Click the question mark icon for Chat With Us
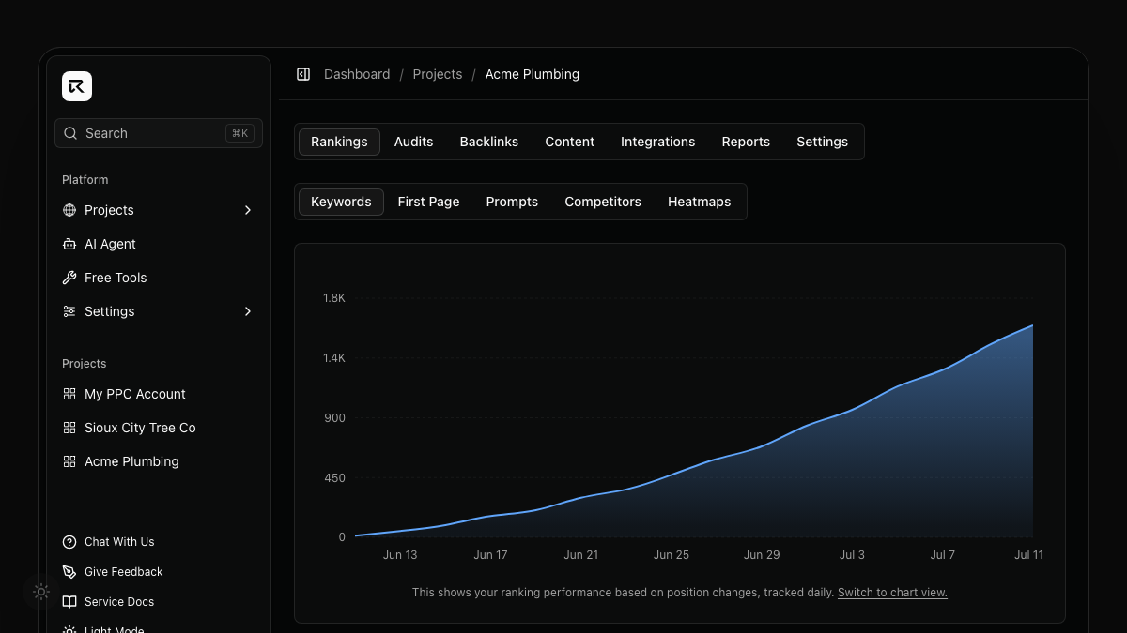Viewport: 1127px width, 633px height. pyautogui.click(x=69, y=542)
